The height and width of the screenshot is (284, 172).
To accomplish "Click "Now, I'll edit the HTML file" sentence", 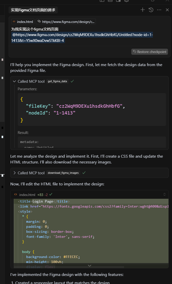I will coord(57,184).
